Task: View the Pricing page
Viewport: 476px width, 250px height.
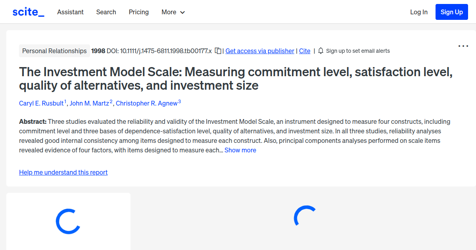Action: (138, 12)
